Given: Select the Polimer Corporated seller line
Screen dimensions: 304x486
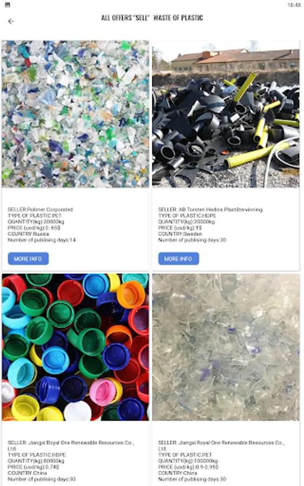Looking at the screenshot, I should 40,210.
